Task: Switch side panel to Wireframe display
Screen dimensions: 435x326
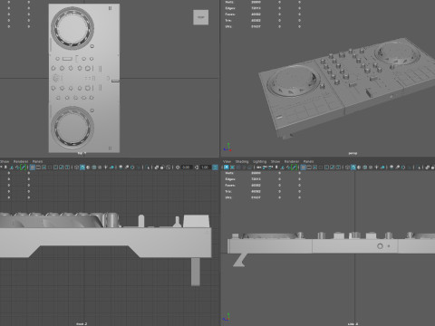Action: point(347,168)
